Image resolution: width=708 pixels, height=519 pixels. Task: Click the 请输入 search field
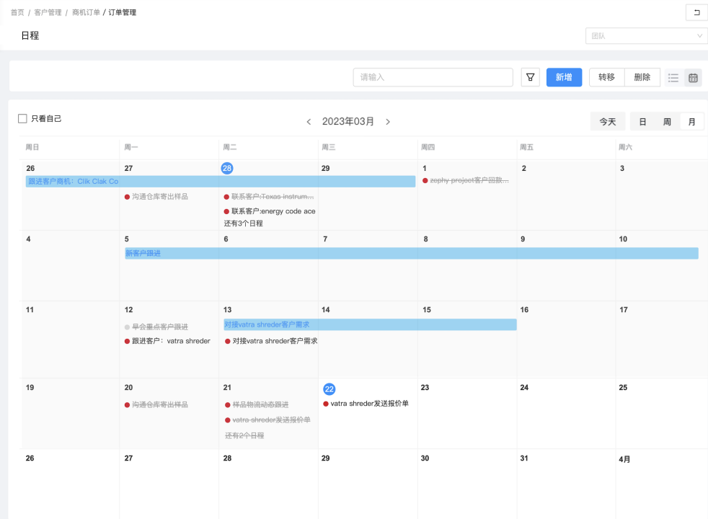[x=433, y=78]
